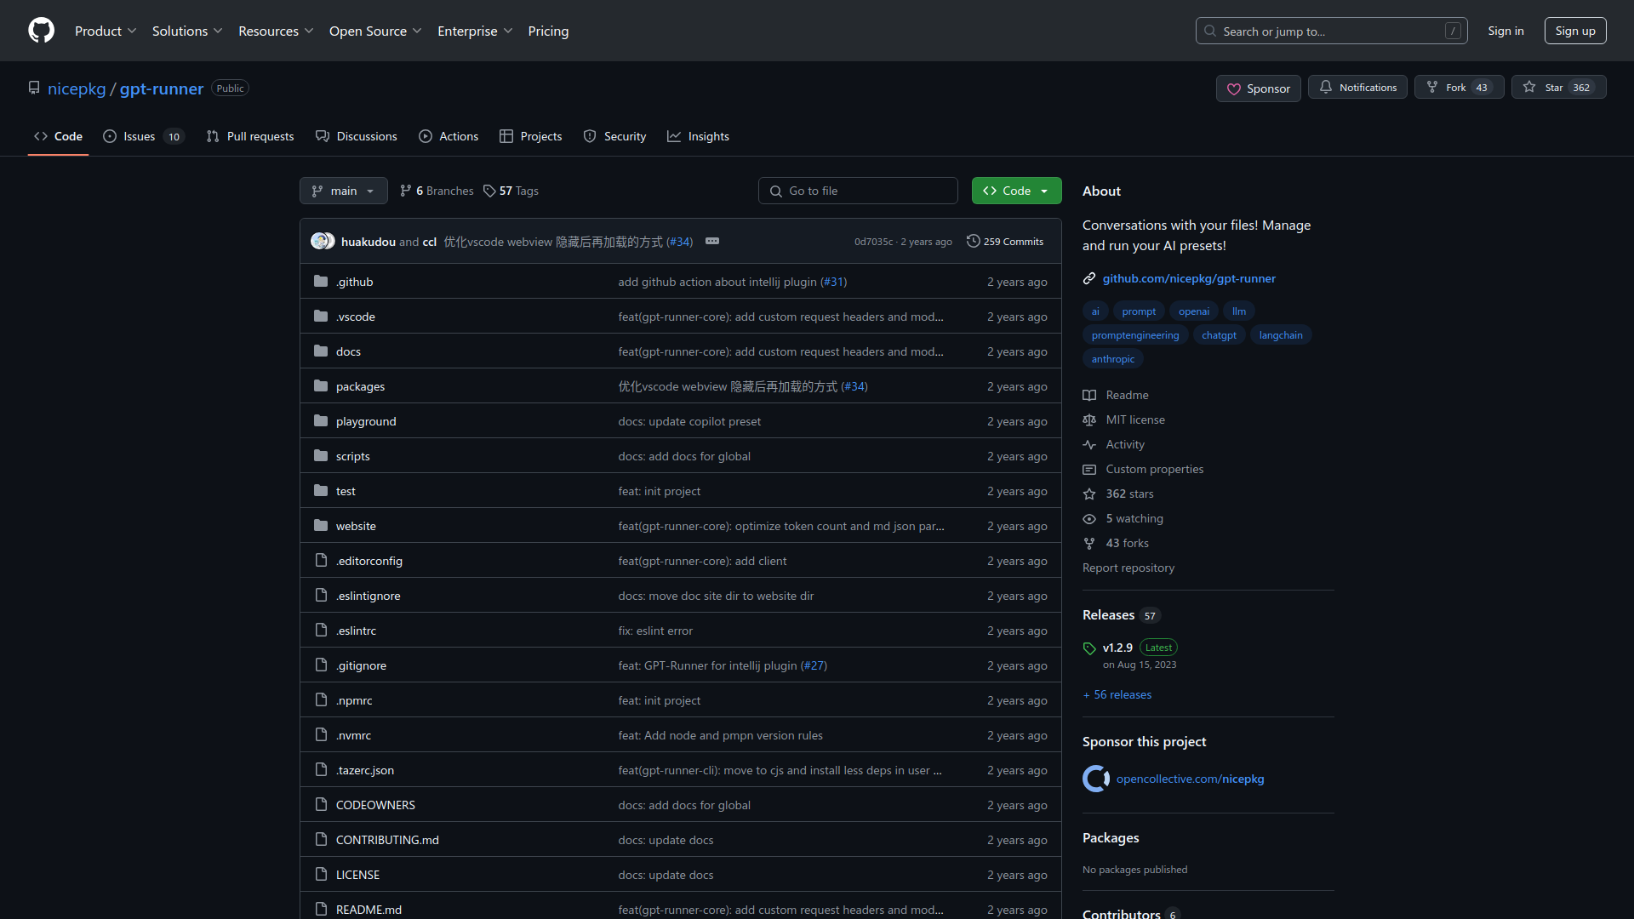Select the promptengineering topic tag
The width and height of the screenshot is (1634, 919).
point(1135,335)
